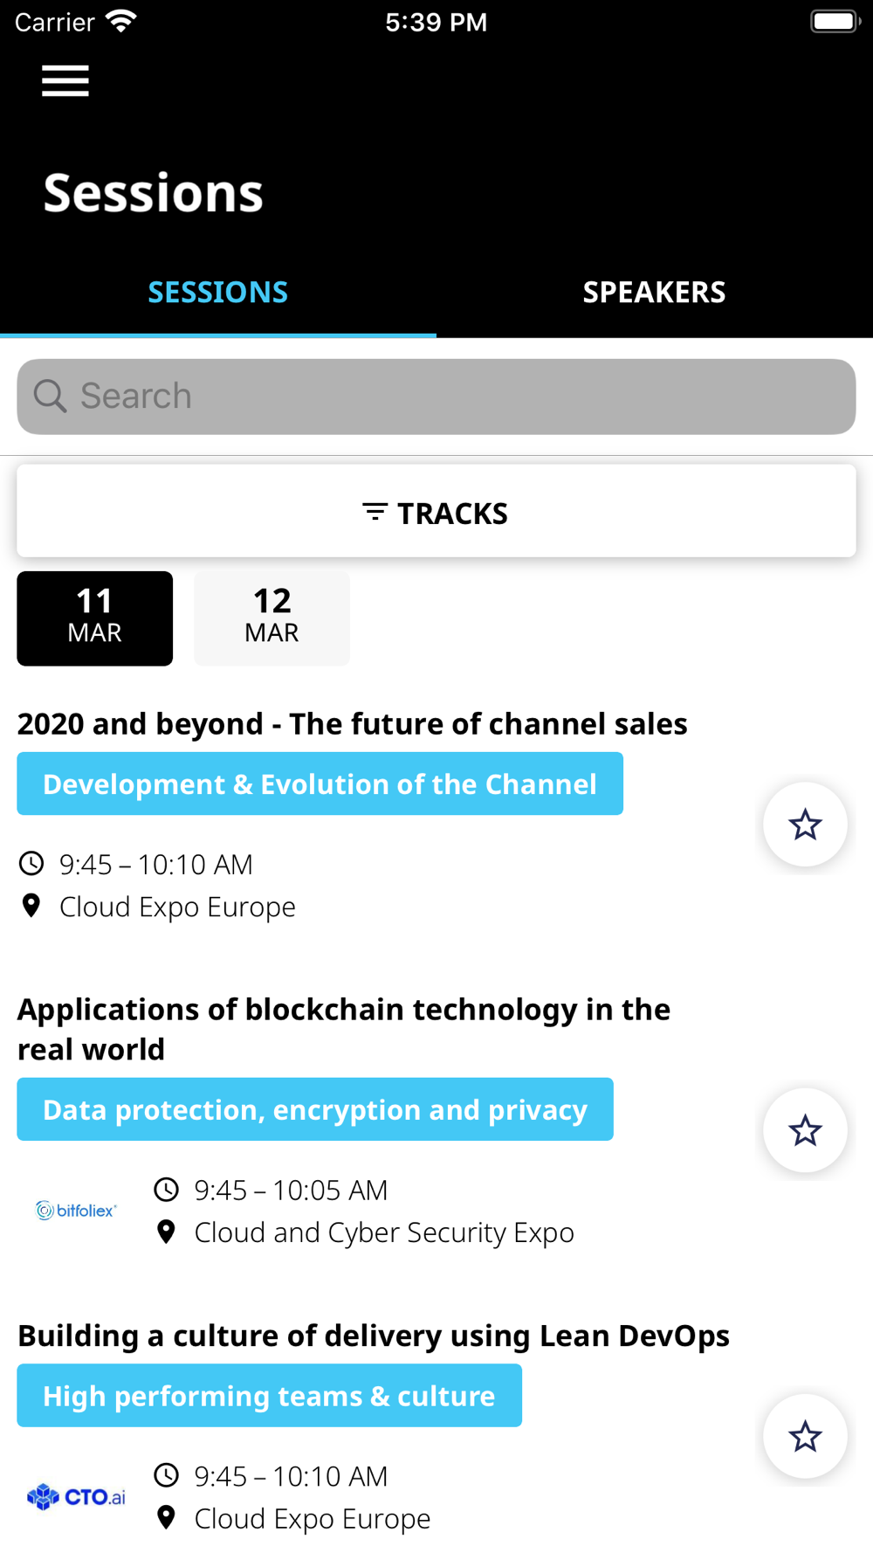Switch to the Speakers tab
The width and height of the screenshot is (873, 1553).
point(655,292)
